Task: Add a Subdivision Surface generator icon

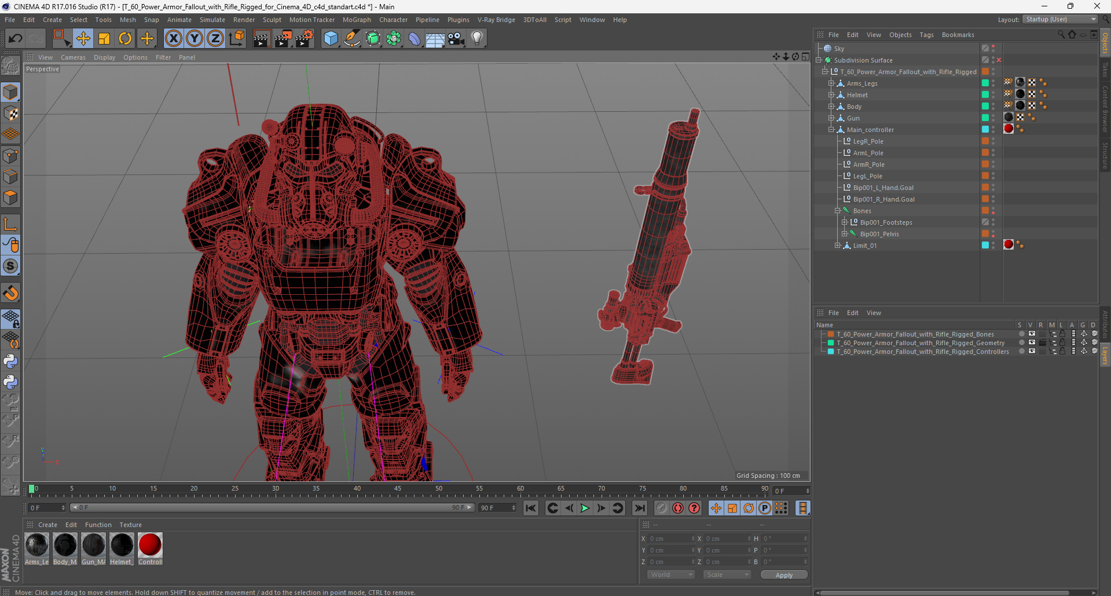Action: tap(373, 39)
